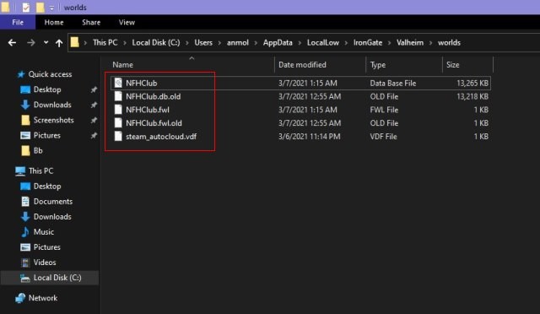Click the Quick access toolbar properties icon

coord(26,8)
